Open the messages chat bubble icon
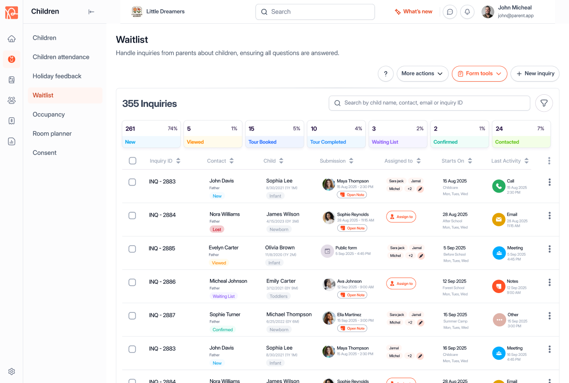This screenshot has height=383, width=569. [x=449, y=12]
